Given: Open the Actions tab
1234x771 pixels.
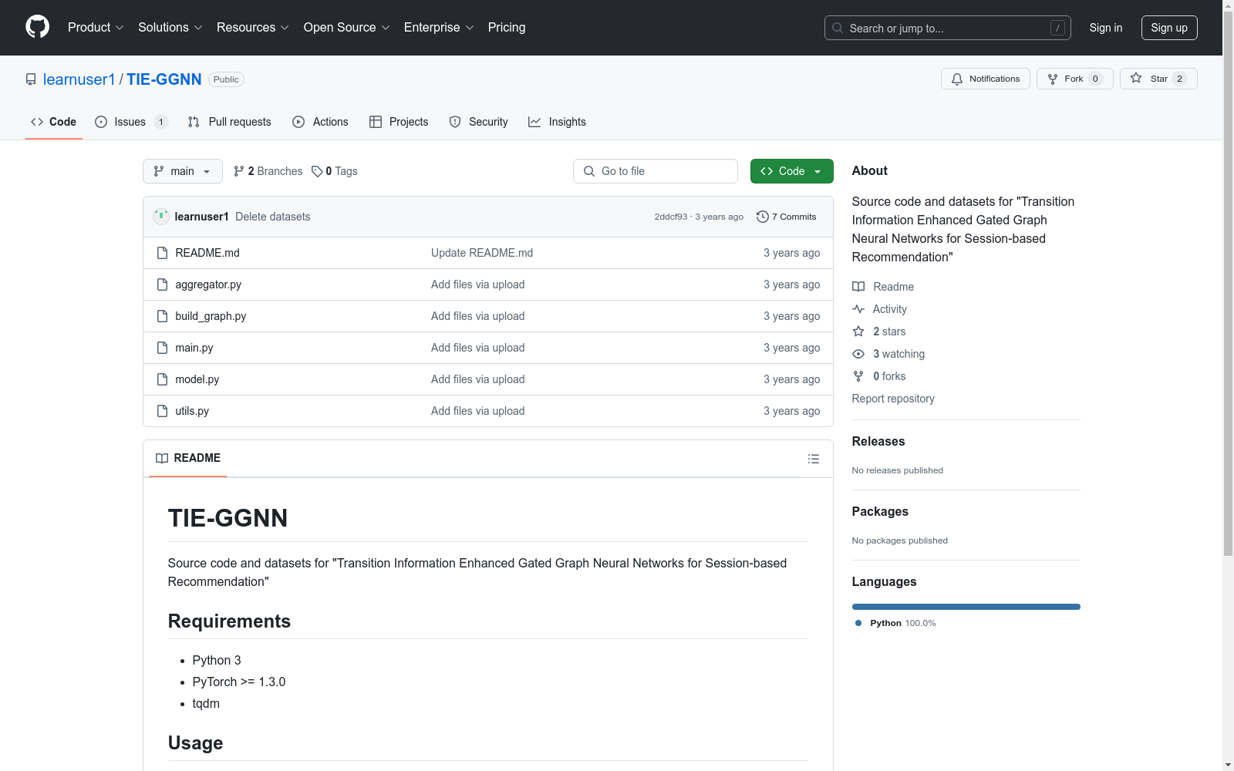Looking at the screenshot, I should click(321, 122).
